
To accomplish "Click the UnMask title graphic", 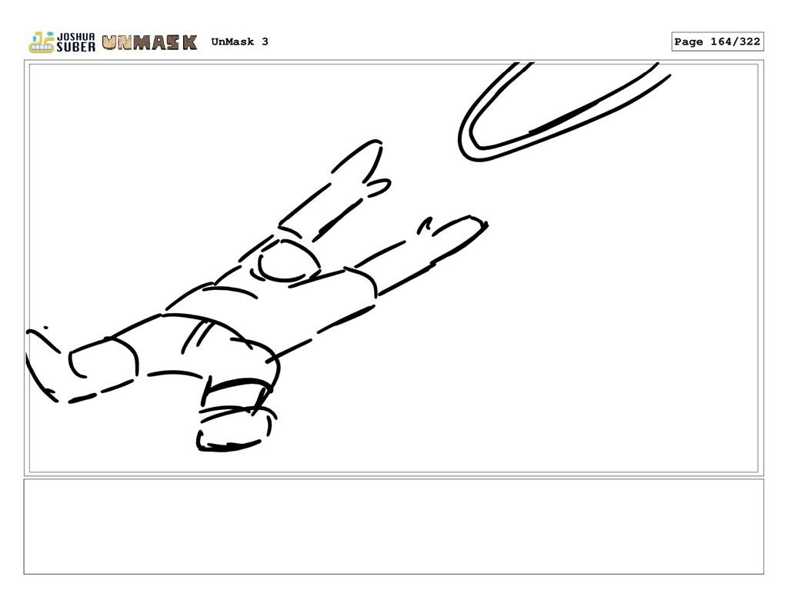I will (x=150, y=43).
